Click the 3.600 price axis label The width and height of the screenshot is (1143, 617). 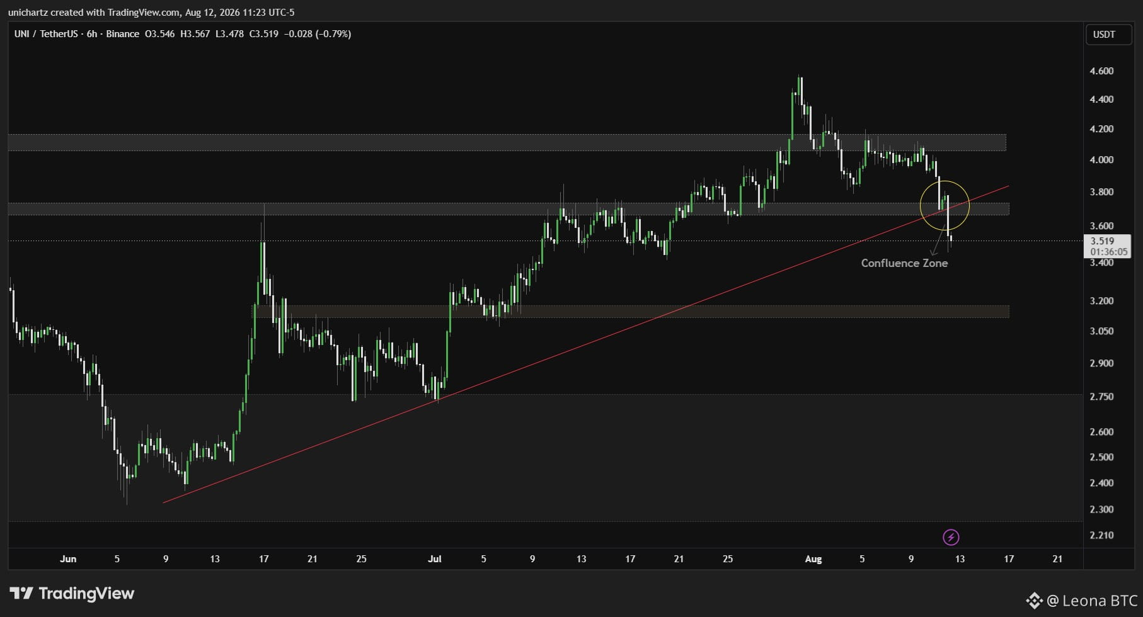[1101, 226]
